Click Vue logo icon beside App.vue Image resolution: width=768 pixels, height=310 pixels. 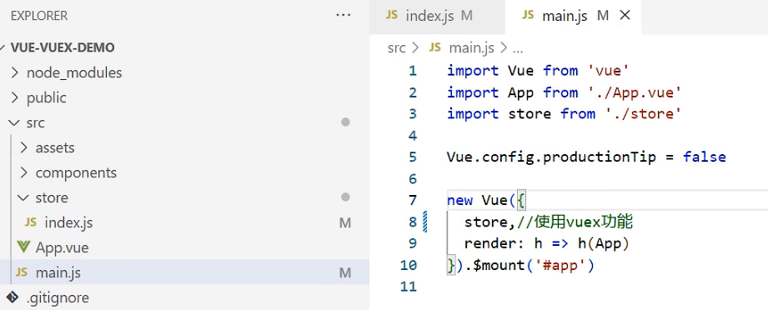click(23, 247)
